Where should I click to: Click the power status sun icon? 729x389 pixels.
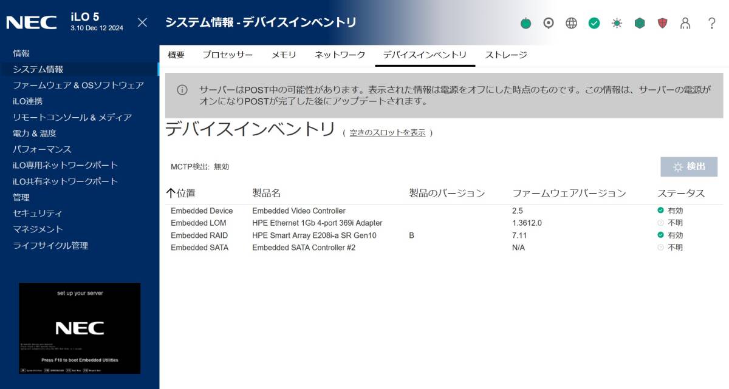point(616,23)
